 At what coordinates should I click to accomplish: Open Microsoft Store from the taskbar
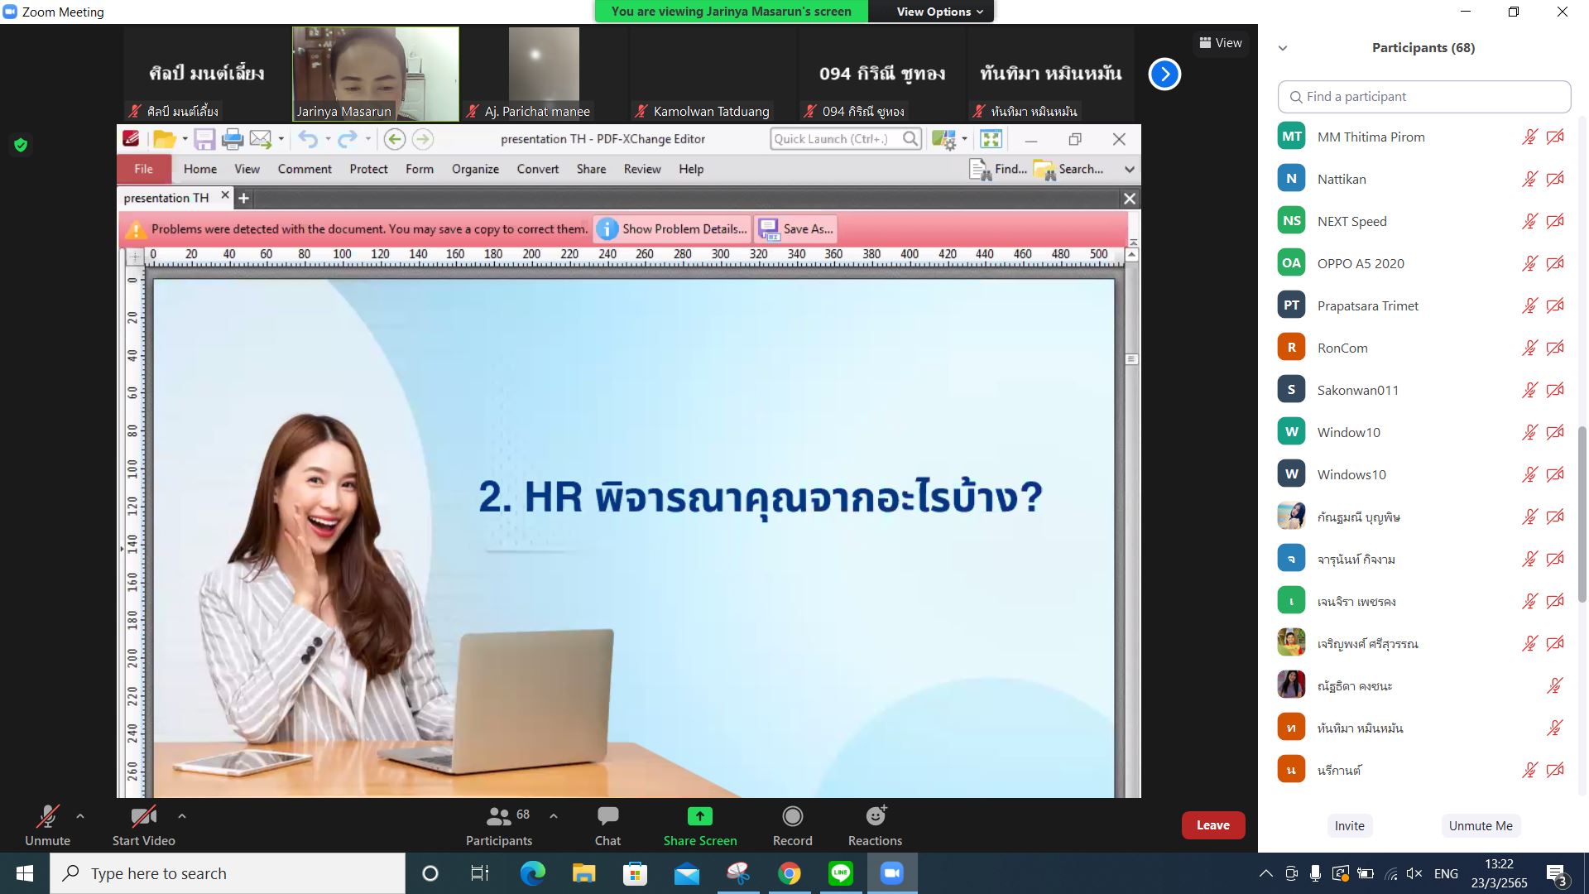click(x=635, y=873)
